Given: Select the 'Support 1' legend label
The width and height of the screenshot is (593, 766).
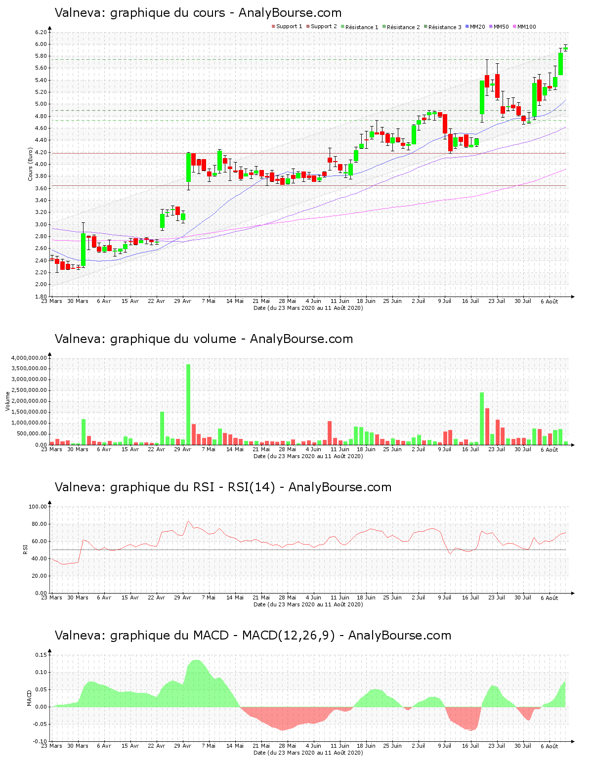Looking at the screenshot, I should 289,27.
